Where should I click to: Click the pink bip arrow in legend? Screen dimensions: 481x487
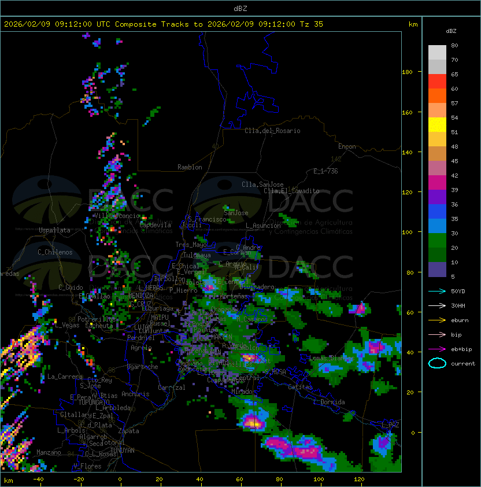(437, 334)
